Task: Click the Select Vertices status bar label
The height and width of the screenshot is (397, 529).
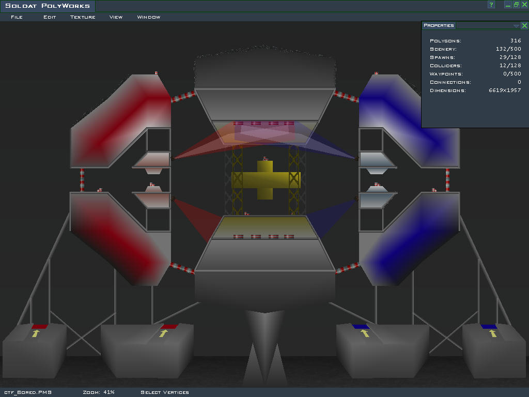Action: tap(164, 392)
